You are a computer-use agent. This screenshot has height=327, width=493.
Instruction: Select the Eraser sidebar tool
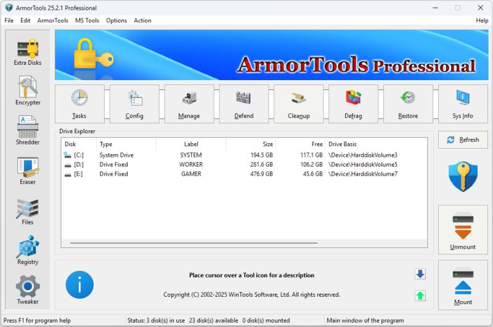point(27,171)
